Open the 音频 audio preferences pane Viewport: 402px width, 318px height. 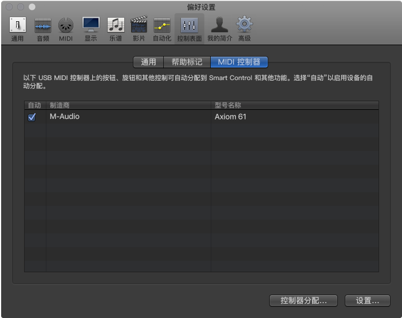pos(43,29)
